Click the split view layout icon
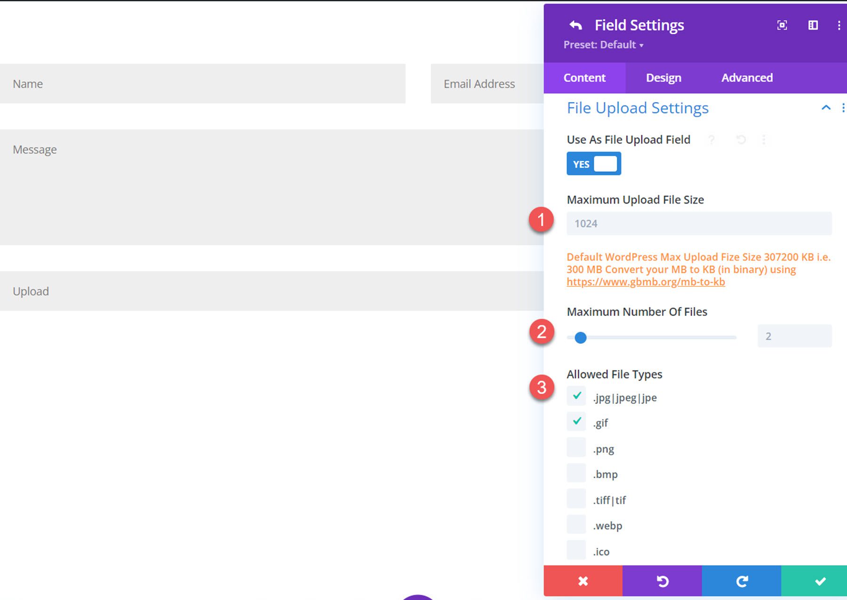Image resolution: width=847 pixels, height=600 pixels. click(813, 26)
